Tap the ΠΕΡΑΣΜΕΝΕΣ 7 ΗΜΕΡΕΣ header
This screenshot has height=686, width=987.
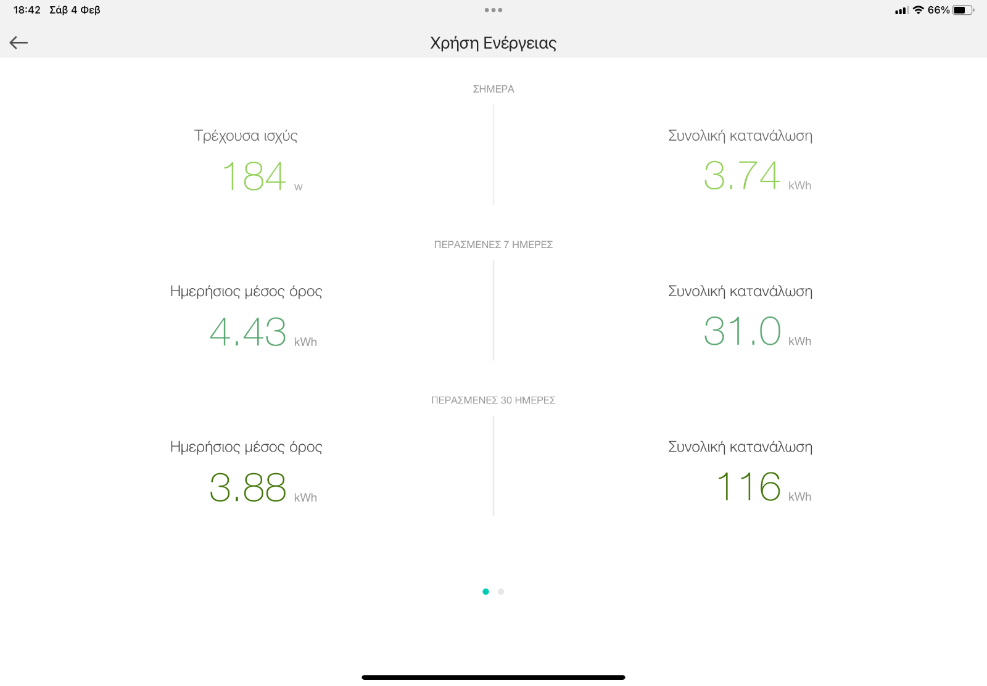(x=493, y=244)
